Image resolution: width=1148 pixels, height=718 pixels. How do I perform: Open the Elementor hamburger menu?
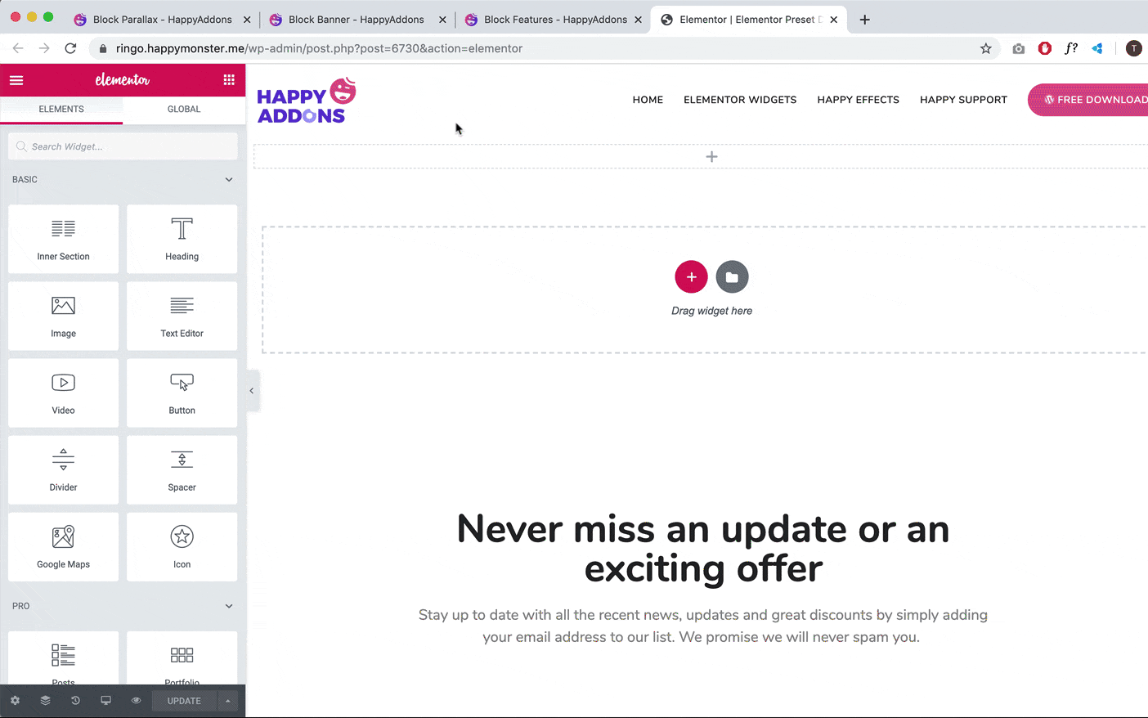tap(16, 80)
